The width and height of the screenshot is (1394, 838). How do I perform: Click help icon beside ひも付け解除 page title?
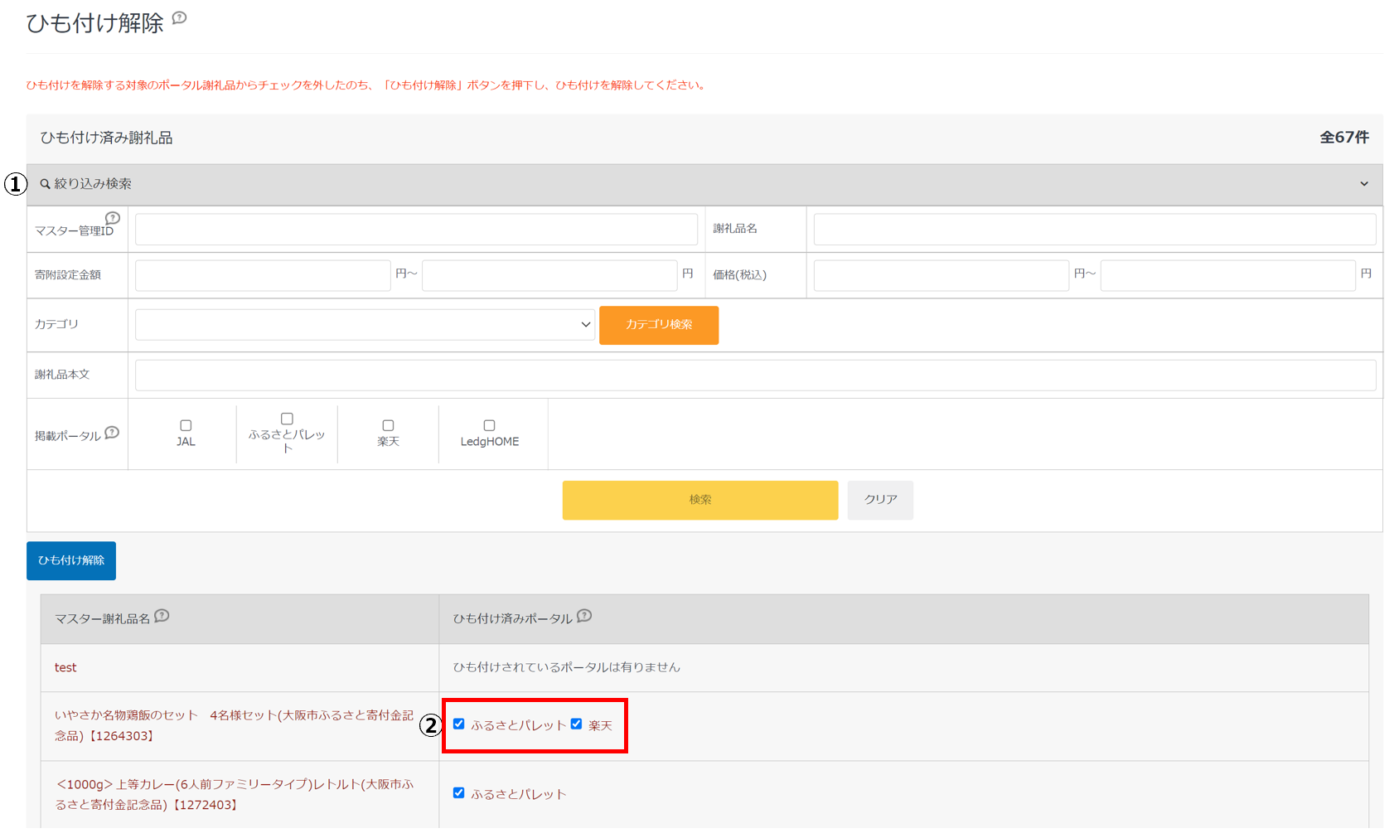[179, 18]
